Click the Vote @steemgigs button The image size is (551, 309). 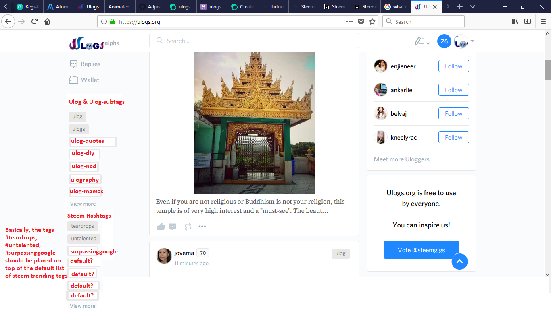(422, 250)
